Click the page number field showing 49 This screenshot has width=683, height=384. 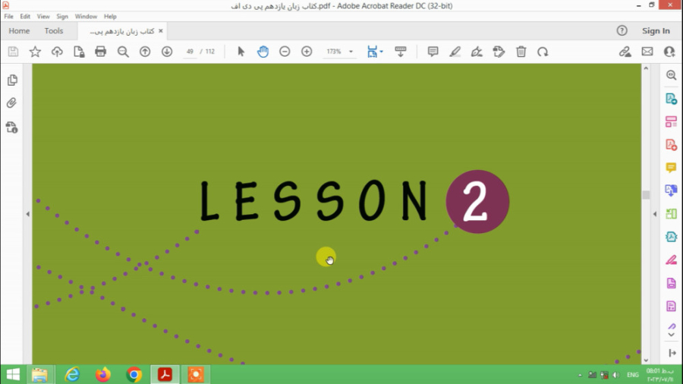(190, 52)
